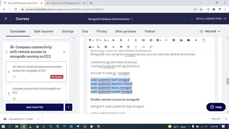Insert an image into the editor
Image resolution: width=229 pixels, height=129 pixels.
coord(181,40)
